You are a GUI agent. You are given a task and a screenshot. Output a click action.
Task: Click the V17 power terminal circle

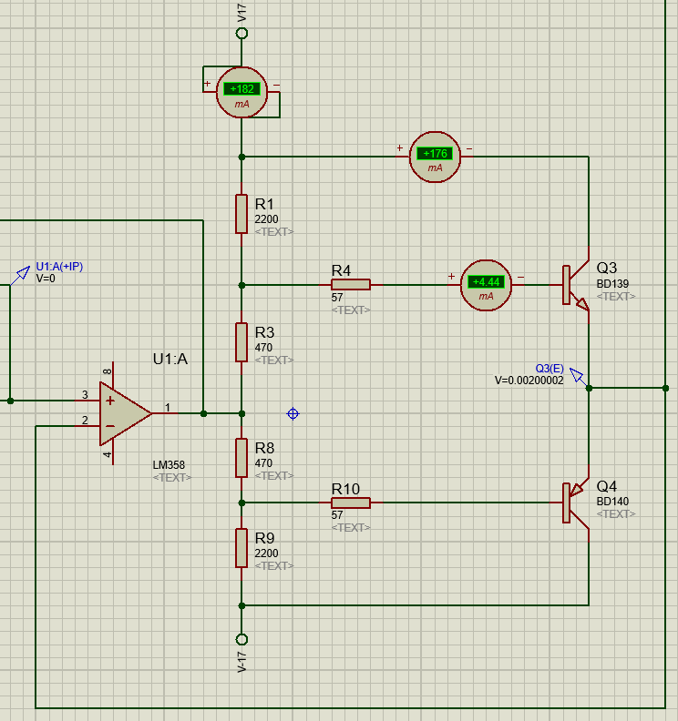[241, 34]
